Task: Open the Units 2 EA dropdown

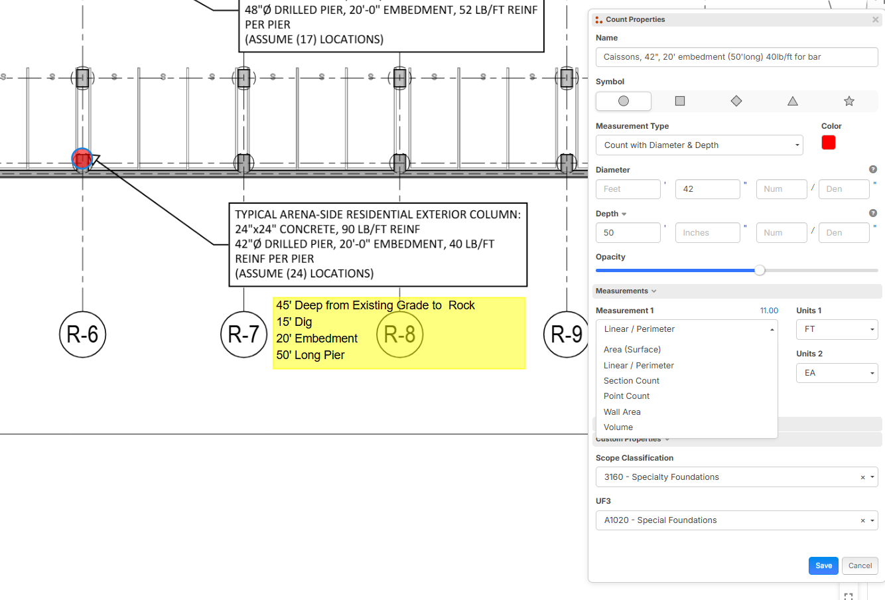Action: (x=837, y=373)
